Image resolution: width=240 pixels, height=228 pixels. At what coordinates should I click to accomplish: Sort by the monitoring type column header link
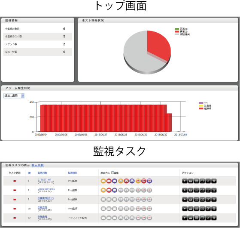73,173
